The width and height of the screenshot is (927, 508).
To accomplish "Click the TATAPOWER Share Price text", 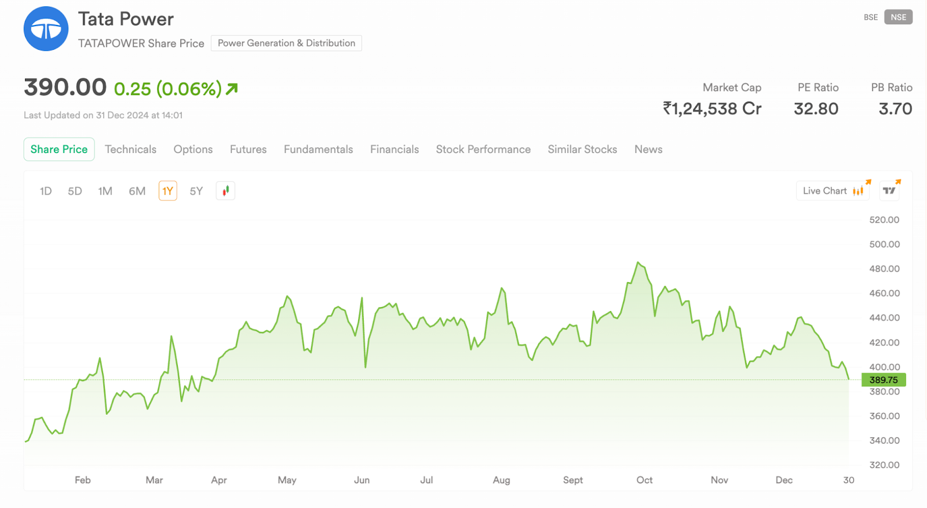I will click(x=141, y=43).
